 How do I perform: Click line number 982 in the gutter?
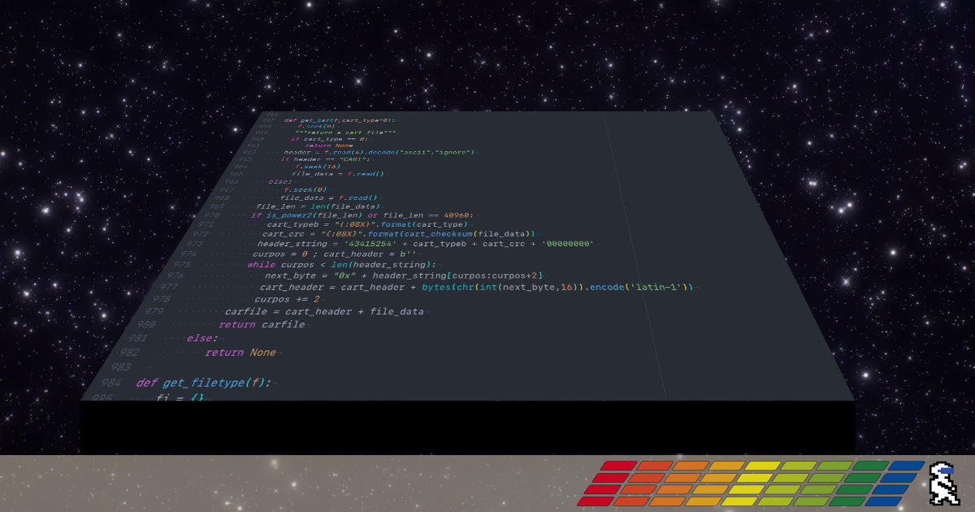tap(128, 352)
